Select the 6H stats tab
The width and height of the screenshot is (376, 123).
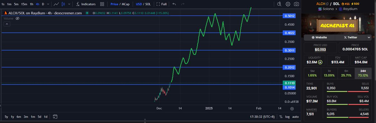click(x=346, y=73)
